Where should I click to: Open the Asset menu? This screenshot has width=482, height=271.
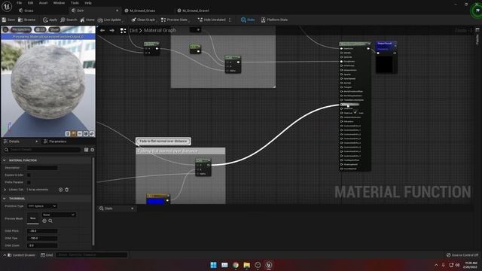coord(44,3)
